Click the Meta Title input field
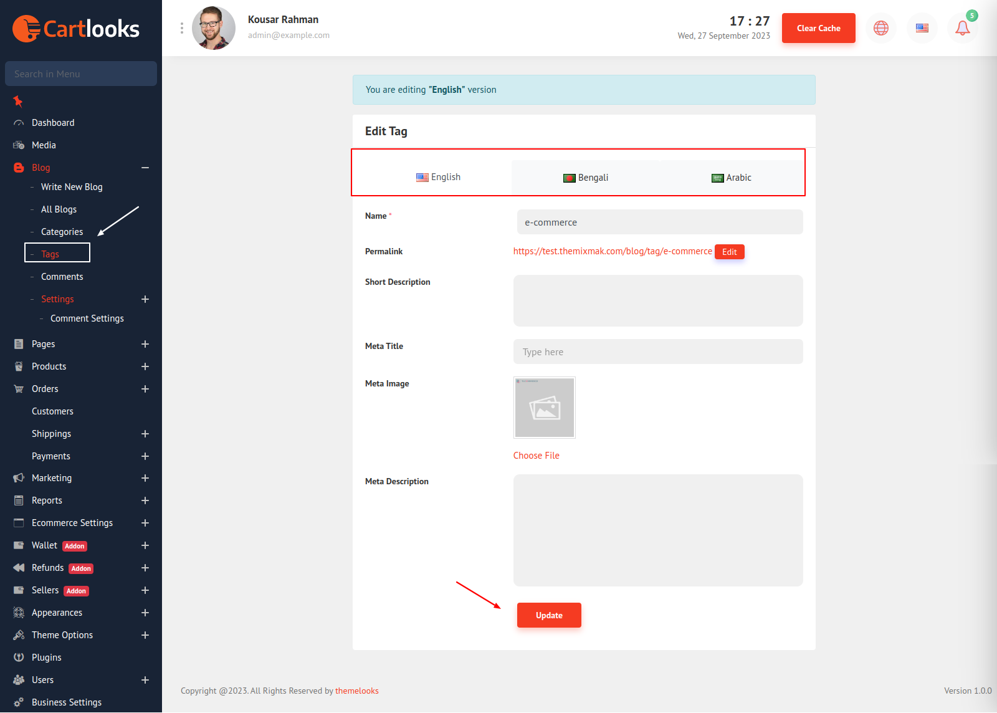 click(658, 352)
